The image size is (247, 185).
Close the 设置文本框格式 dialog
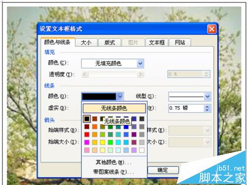click(x=212, y=29)
